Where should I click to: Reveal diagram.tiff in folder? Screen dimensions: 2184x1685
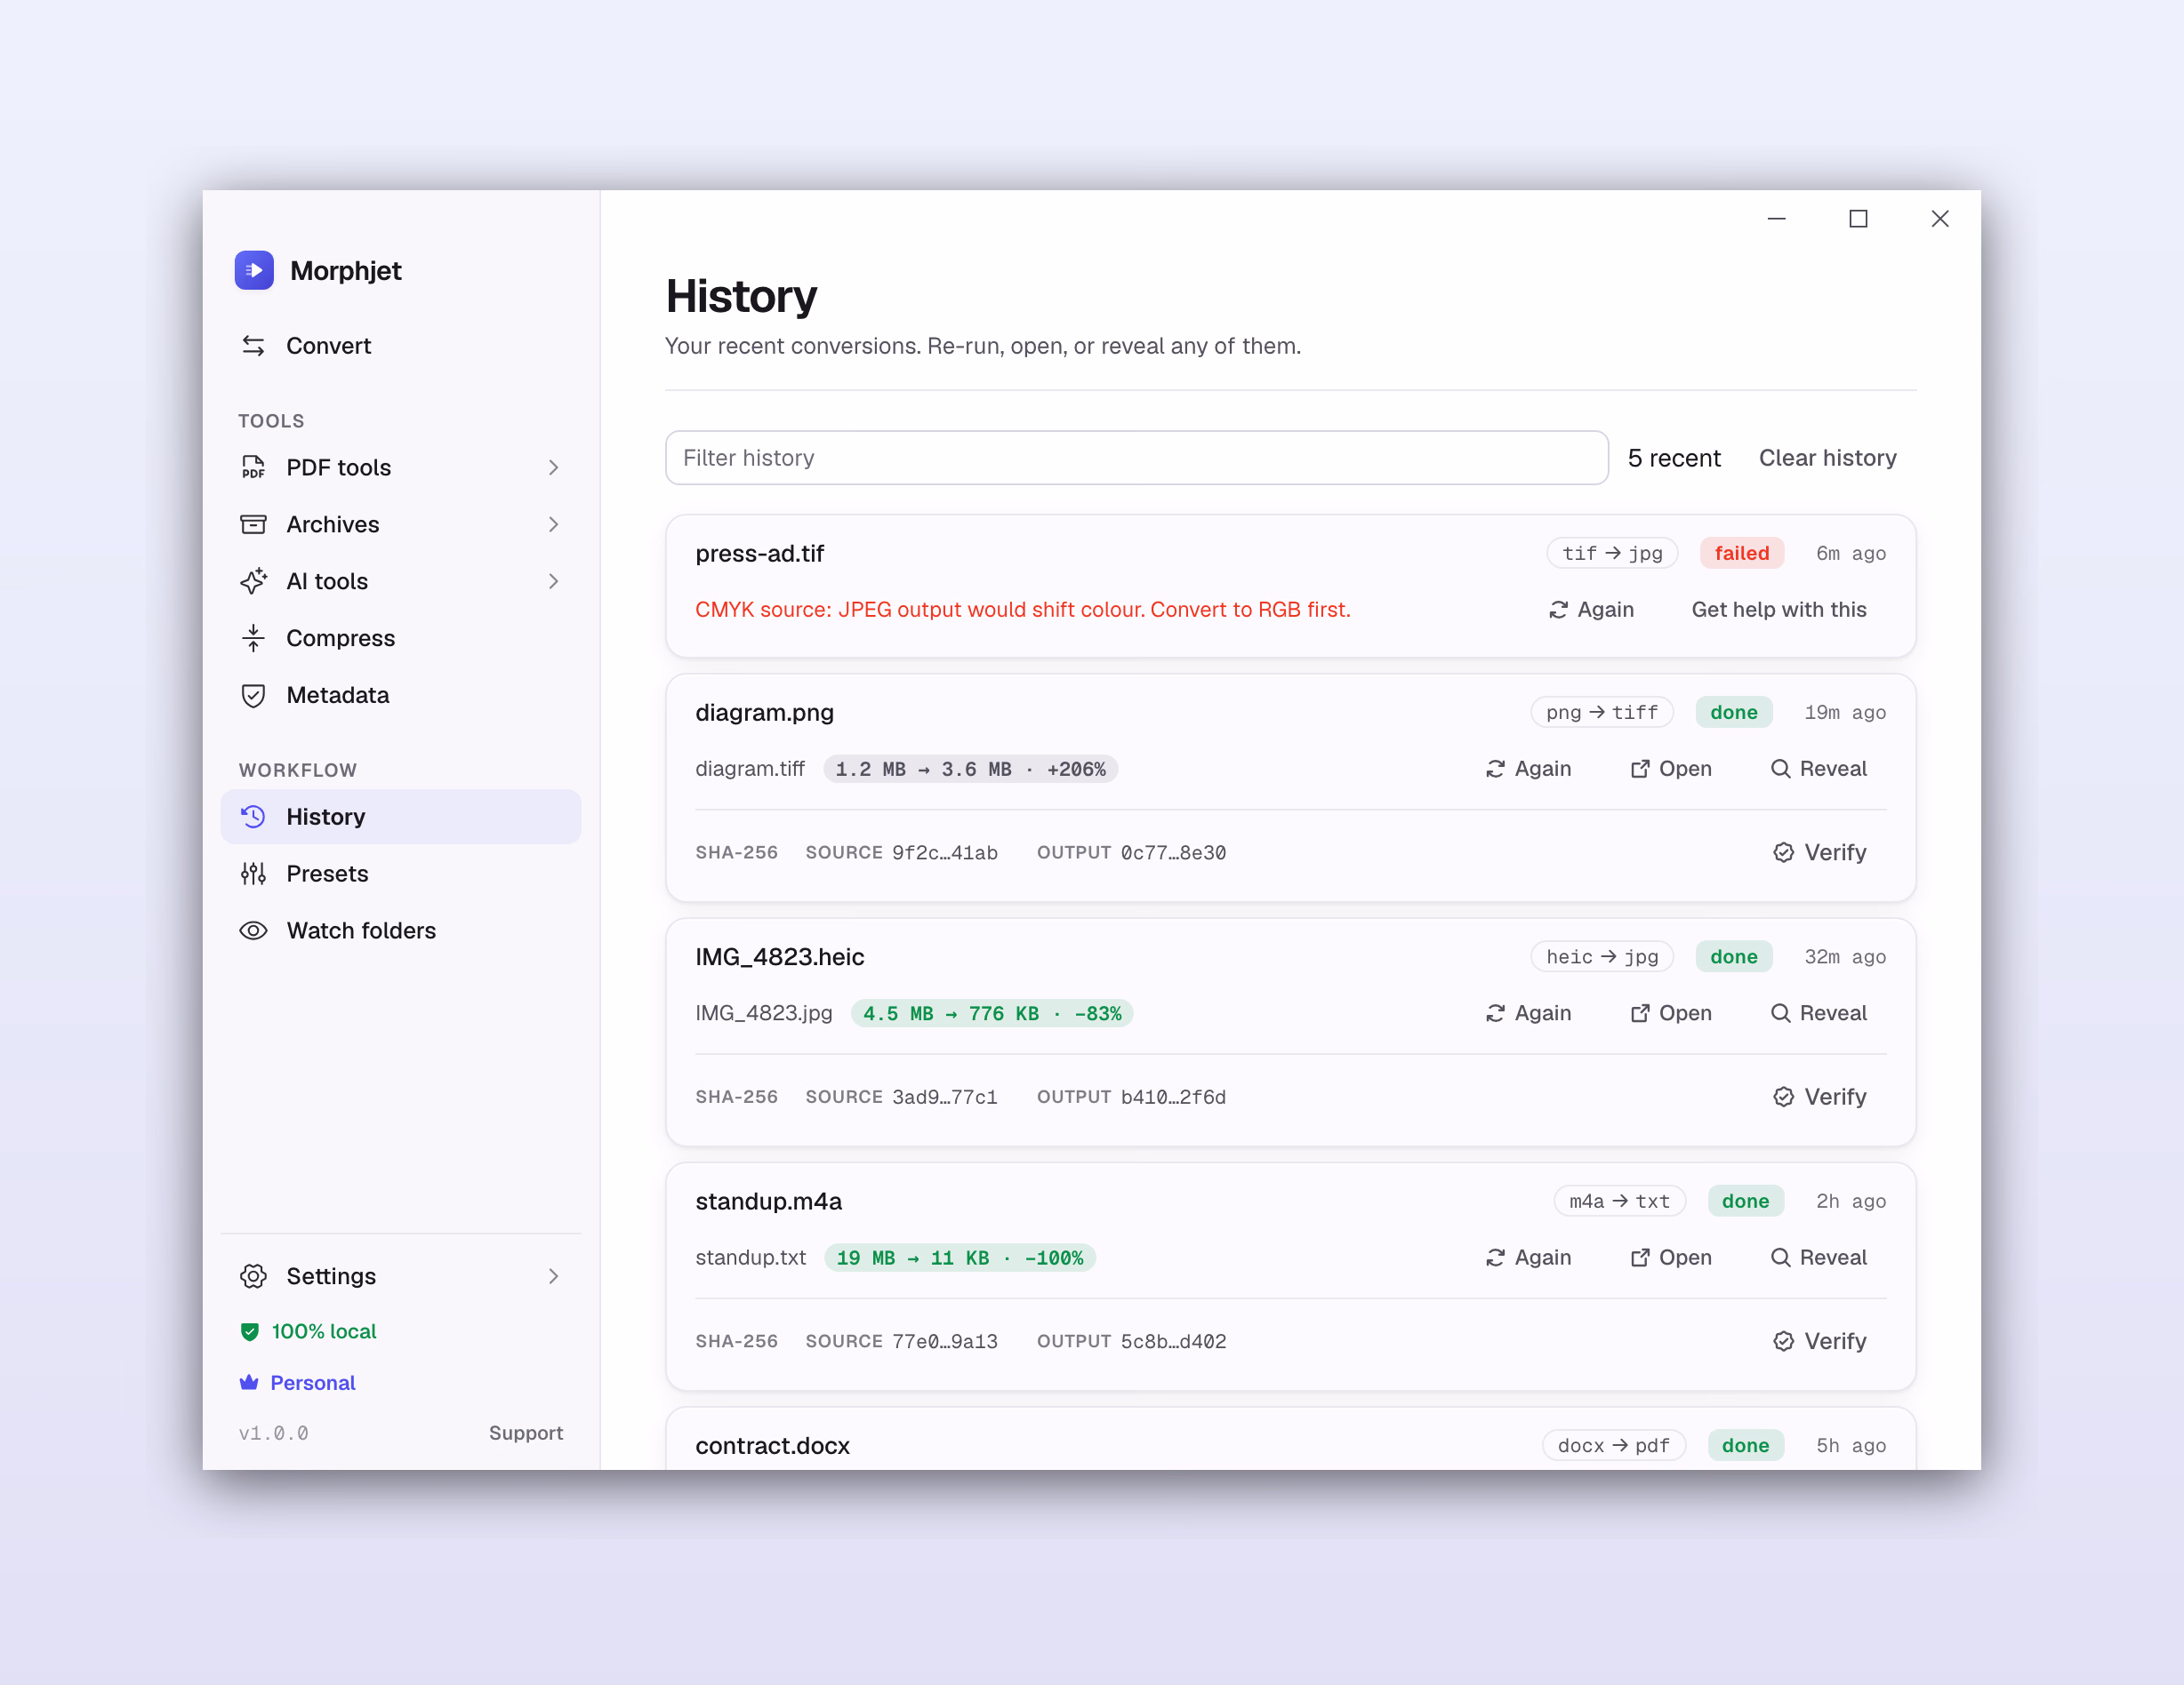click(x=1819, y=769)
